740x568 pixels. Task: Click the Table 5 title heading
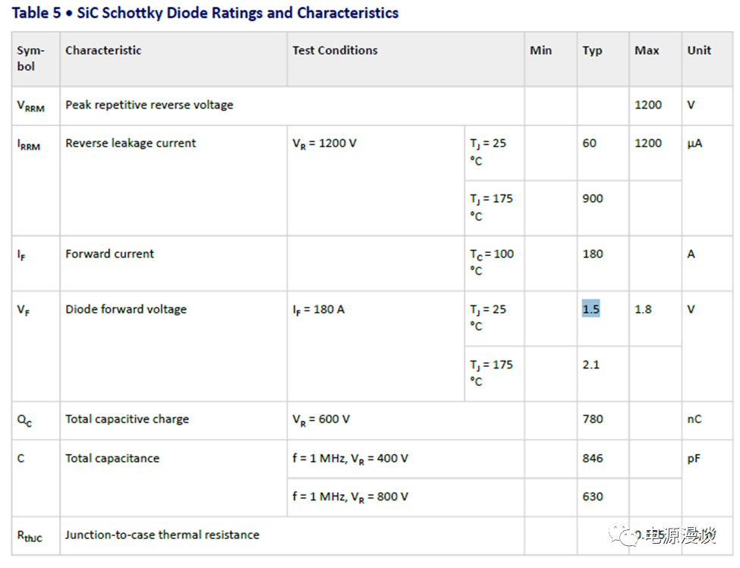pyautogui.click(x=205, y=13)
